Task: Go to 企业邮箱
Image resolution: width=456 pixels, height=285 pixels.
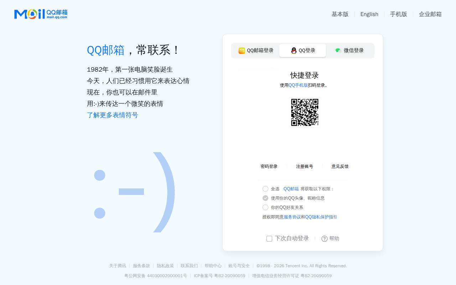Action: tap(430, 14)
